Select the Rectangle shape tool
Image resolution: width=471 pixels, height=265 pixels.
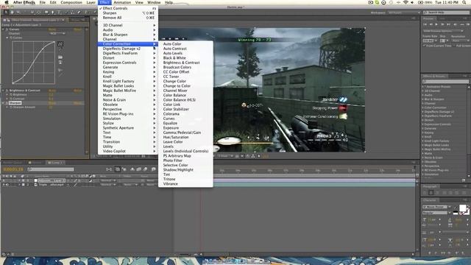tap(46, 13)
